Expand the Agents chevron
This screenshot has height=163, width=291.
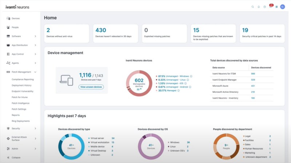coord(35,63)
